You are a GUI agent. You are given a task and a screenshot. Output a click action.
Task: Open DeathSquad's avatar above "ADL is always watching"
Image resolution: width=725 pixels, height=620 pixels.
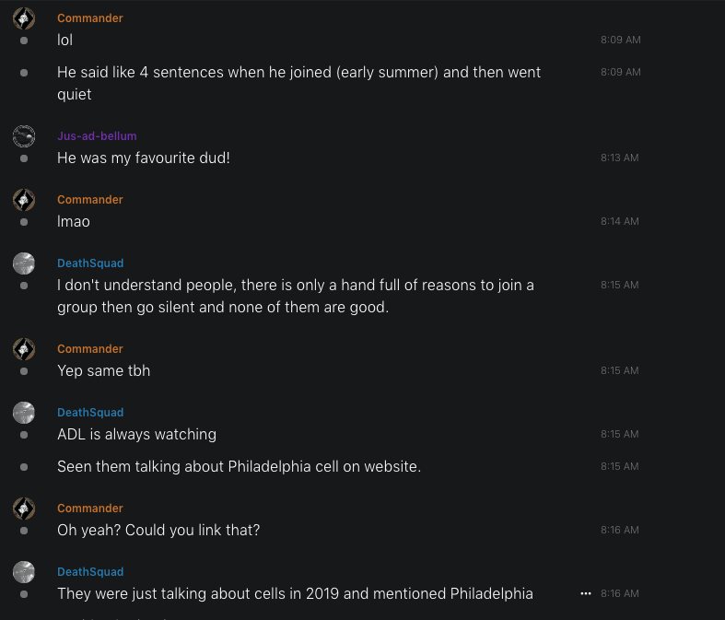(24, 413)
